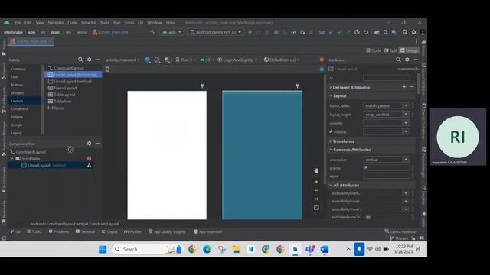Click Git commit green checkmark icon
The width and height of the screenshot is (490, 275).
coord(340,32)
